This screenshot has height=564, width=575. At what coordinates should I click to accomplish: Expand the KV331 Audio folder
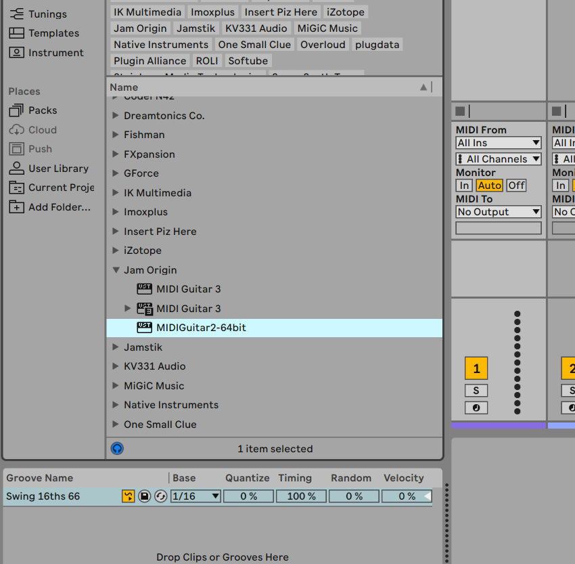click(116, 366)
